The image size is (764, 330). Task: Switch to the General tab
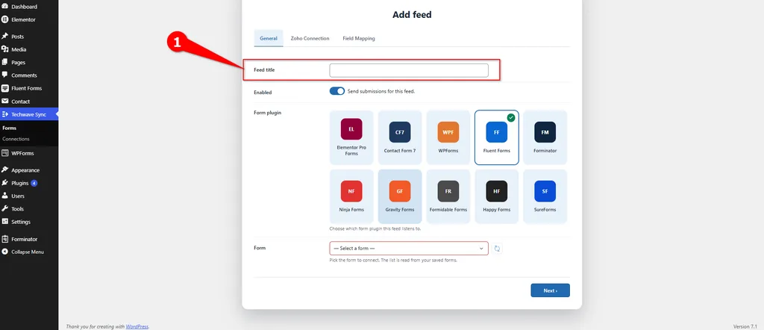click(x=269, y=39)
